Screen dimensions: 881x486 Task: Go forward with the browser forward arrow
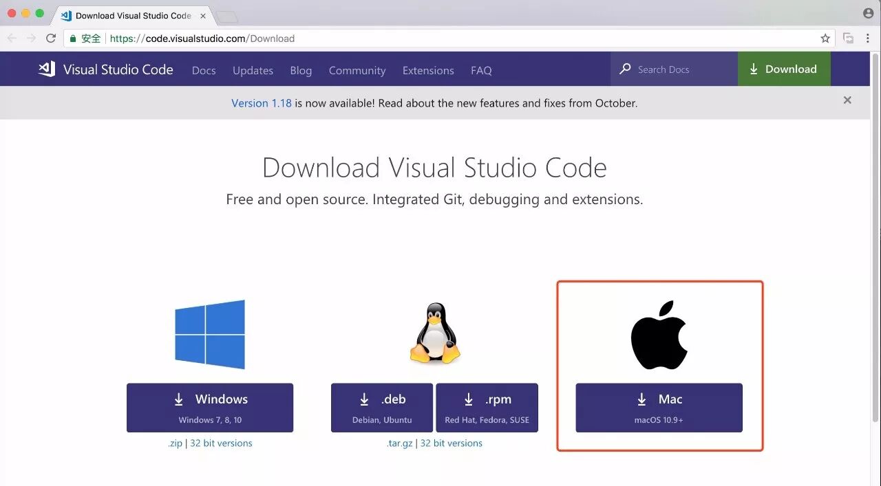(31, 38)
